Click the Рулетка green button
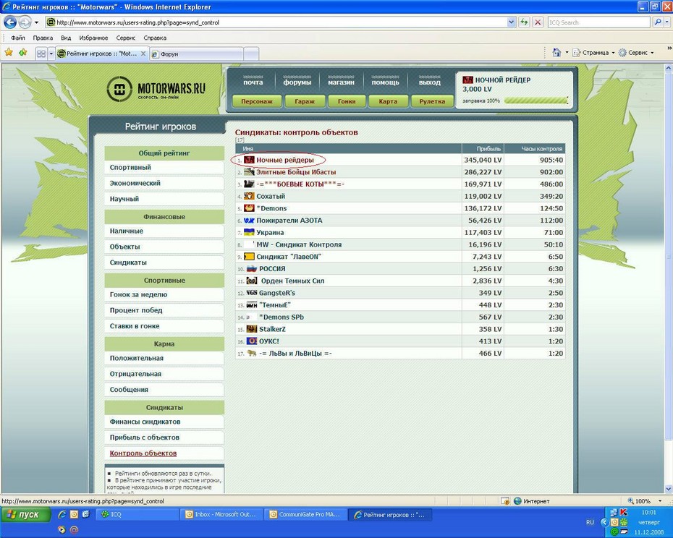 [432, 101]
